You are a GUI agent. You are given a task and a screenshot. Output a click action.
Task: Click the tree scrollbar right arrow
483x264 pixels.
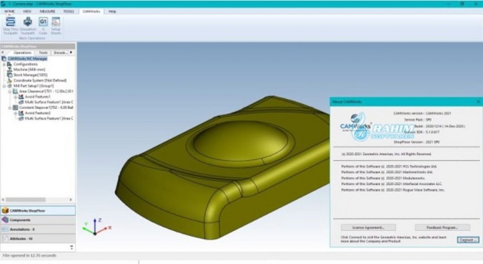pyautogui.click(x=71, y=200)
